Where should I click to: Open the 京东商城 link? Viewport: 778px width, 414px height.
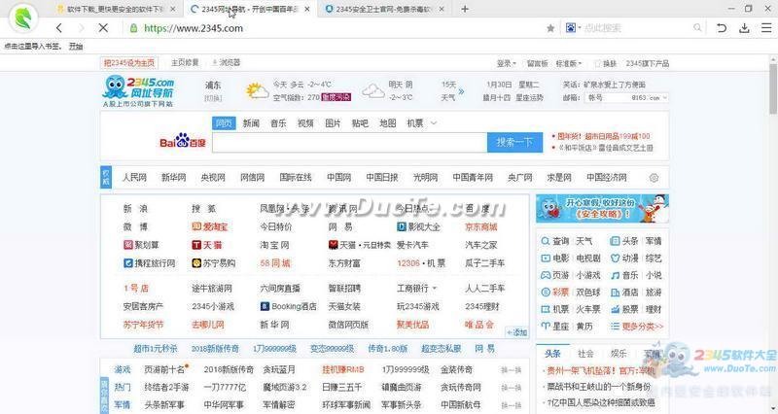click(480, 226)
